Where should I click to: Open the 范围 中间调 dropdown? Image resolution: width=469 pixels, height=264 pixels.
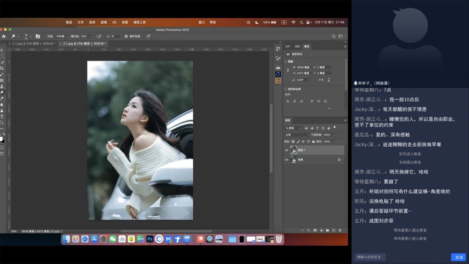[61, 36]
